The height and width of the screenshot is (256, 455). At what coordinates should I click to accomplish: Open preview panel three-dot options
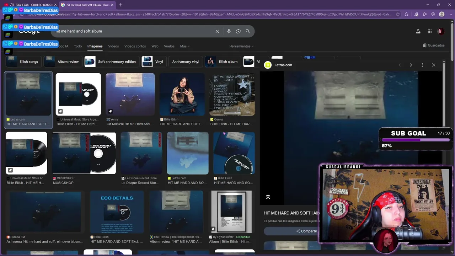[422, 65]
